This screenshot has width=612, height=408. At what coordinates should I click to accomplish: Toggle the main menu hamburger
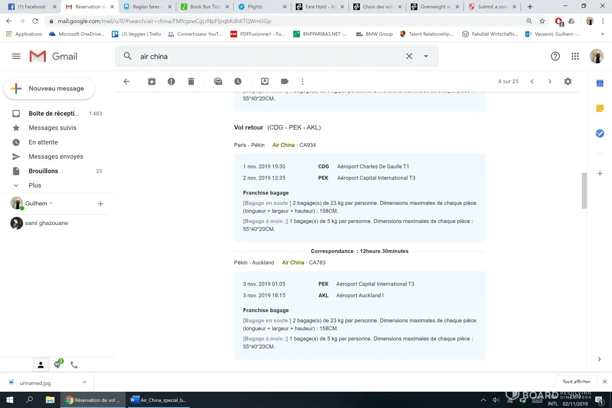16,56
